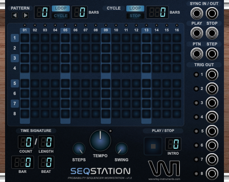
Task: Click TRIG OUT jack 8
Action: coord(212,173)
